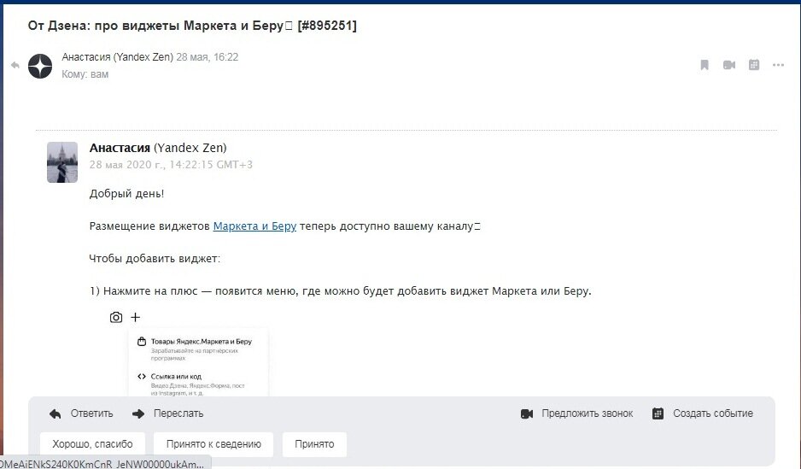Choose the quick reply Принято

314,444
